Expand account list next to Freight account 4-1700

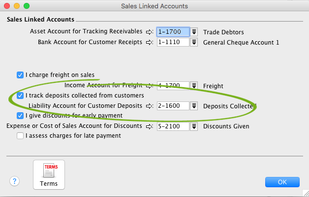(x=194, y=86)
